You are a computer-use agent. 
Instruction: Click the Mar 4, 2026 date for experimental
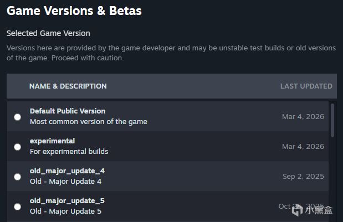point(303,147)
